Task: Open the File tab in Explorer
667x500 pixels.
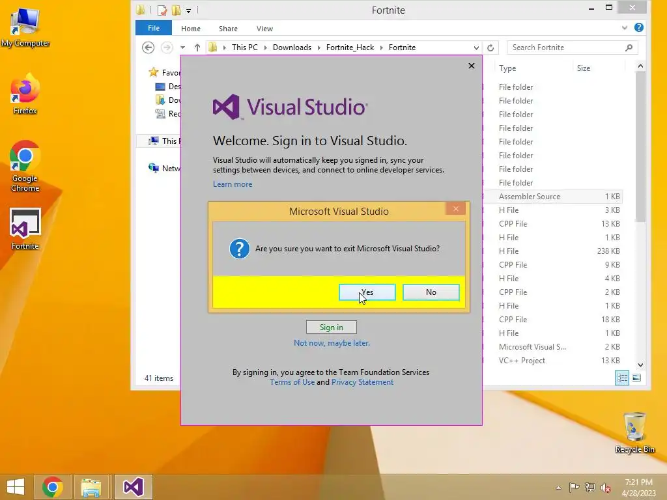Action: 154,28
